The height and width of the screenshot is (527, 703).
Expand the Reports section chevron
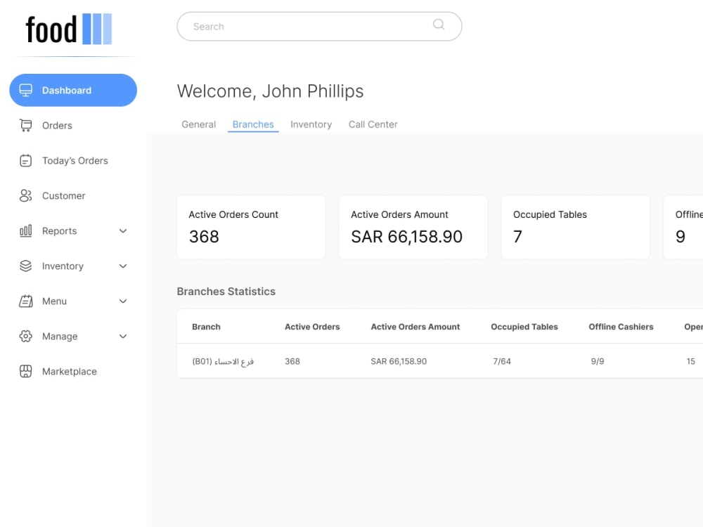pyautogui.click(x=123, y=230)
